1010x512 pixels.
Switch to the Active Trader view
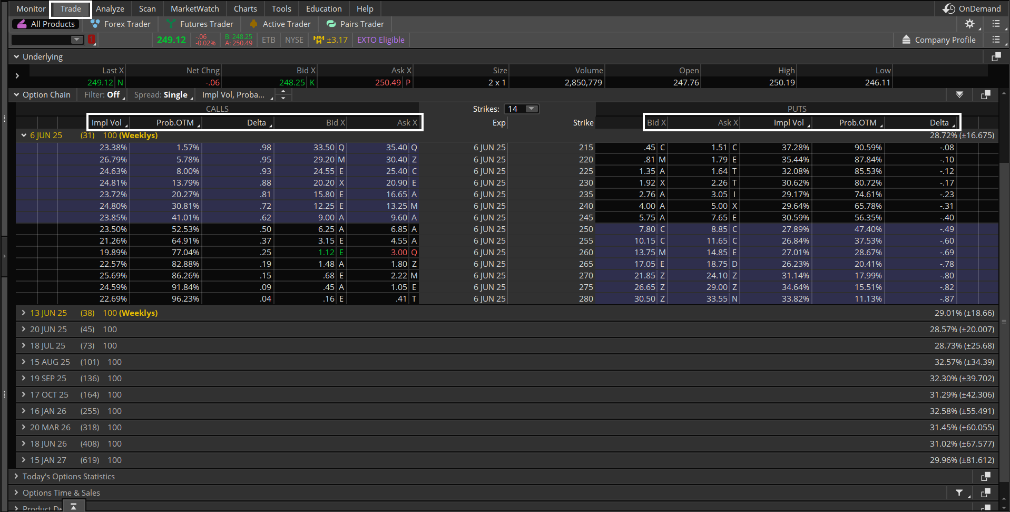[x=279, y=24]
